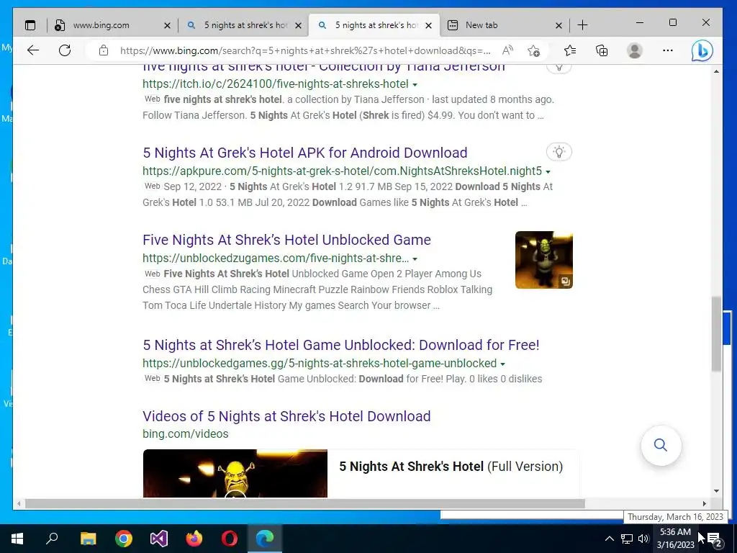Open the user profile avatar
This screenshot has width=737, height=553.
pyautogui.click(x=635, y=50)
